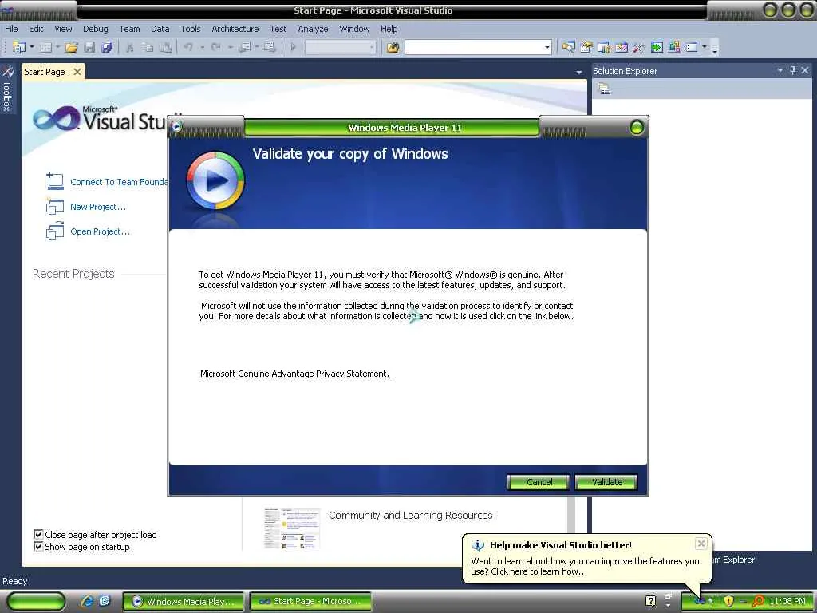Open the Solution Explorer window position dropdown

tap(780, 70)
